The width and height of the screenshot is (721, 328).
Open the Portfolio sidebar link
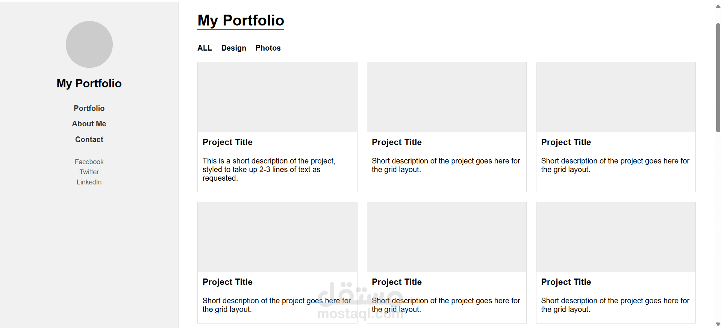point(89,108)
